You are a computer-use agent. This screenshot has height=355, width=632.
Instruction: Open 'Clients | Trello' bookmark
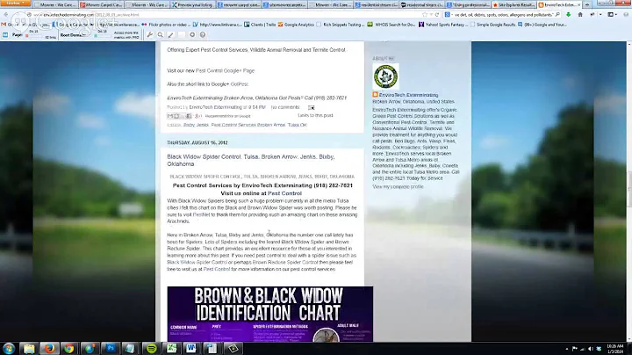point(260,25)
